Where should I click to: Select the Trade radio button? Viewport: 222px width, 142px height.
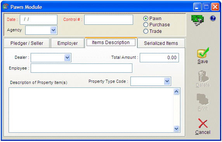pyautogui.click(x=146, y=31)
